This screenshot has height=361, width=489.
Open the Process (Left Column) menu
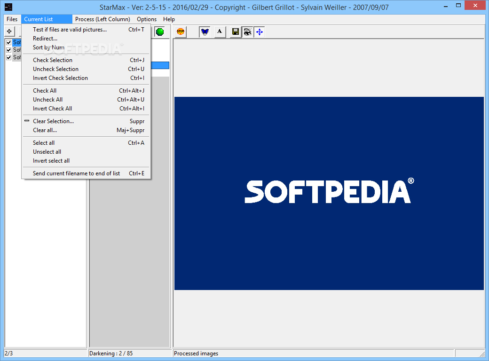tap(103, 19)
